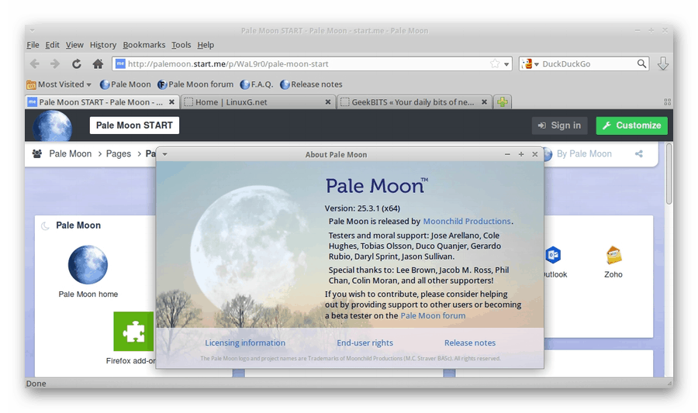The width and height of the screenshot is (698, 413).
Task: Open a new tab with plus button
Action: coord(503,102)
